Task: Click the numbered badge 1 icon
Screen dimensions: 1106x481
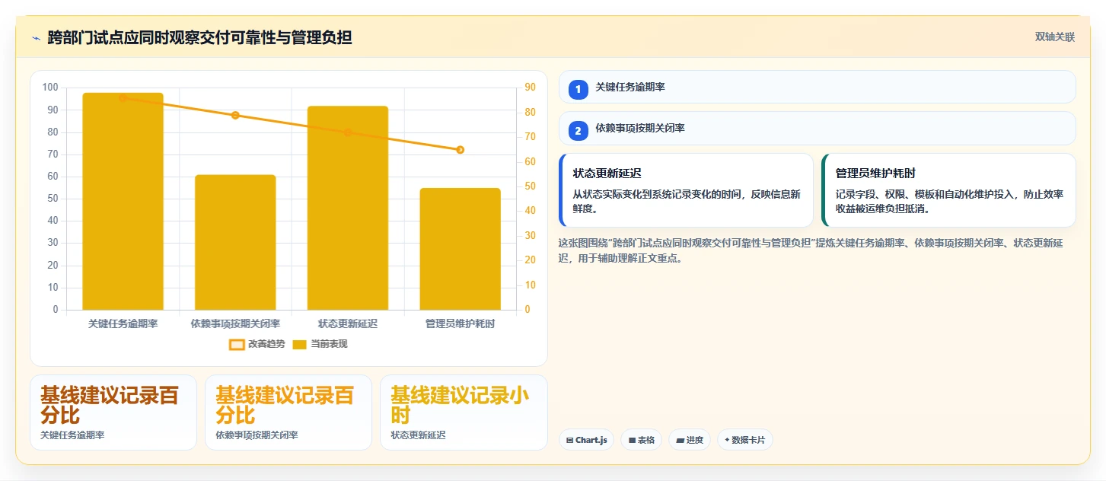Action: [578, 90]
